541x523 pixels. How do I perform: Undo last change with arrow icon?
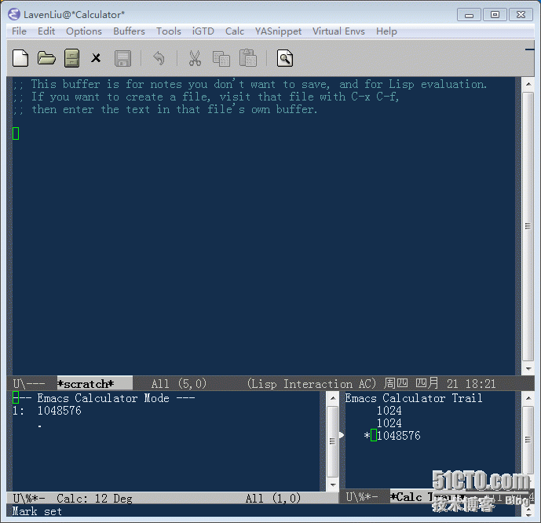click(x=159, y=58)
